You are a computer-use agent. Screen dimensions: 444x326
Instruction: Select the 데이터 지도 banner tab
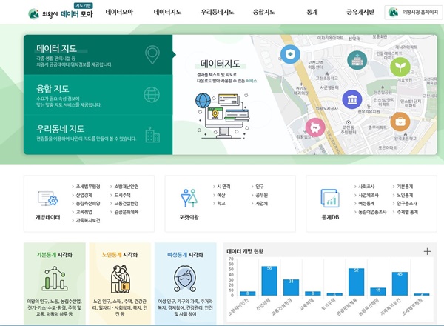pos(98,54)
